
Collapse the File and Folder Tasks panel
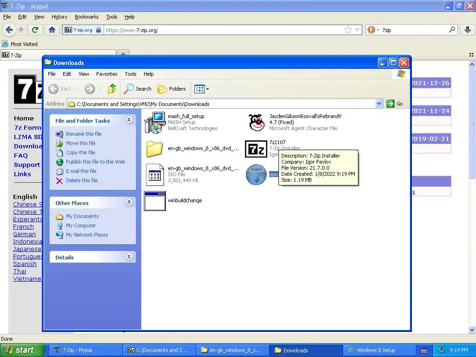(x=129, y=120)
